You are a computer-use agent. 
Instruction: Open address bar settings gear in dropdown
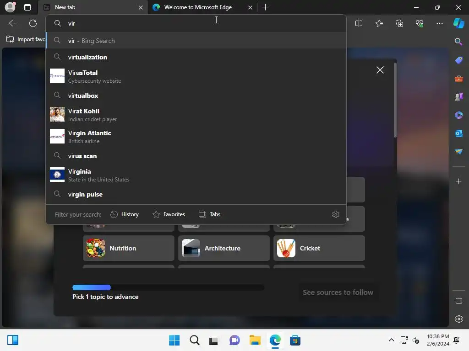tap(336, 214)
